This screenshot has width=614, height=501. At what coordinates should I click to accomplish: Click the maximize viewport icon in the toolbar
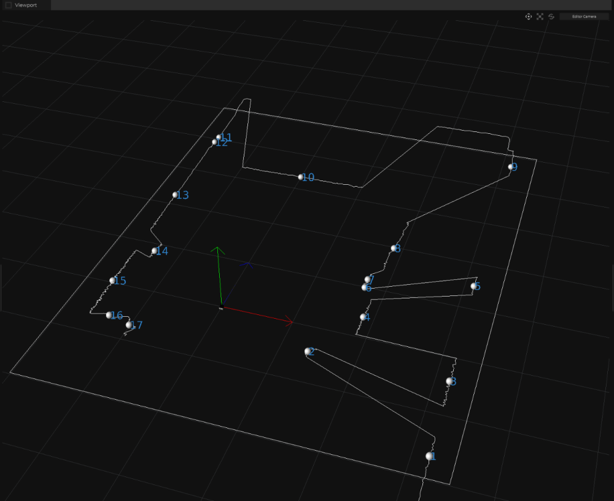540,17
